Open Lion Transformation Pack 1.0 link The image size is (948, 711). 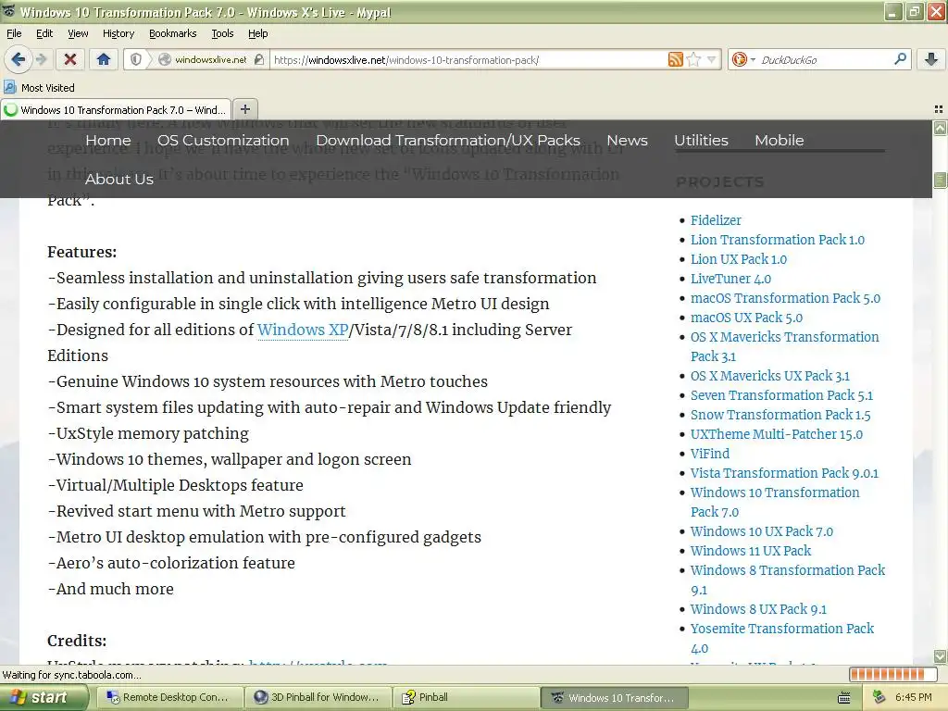pos(778,240)
